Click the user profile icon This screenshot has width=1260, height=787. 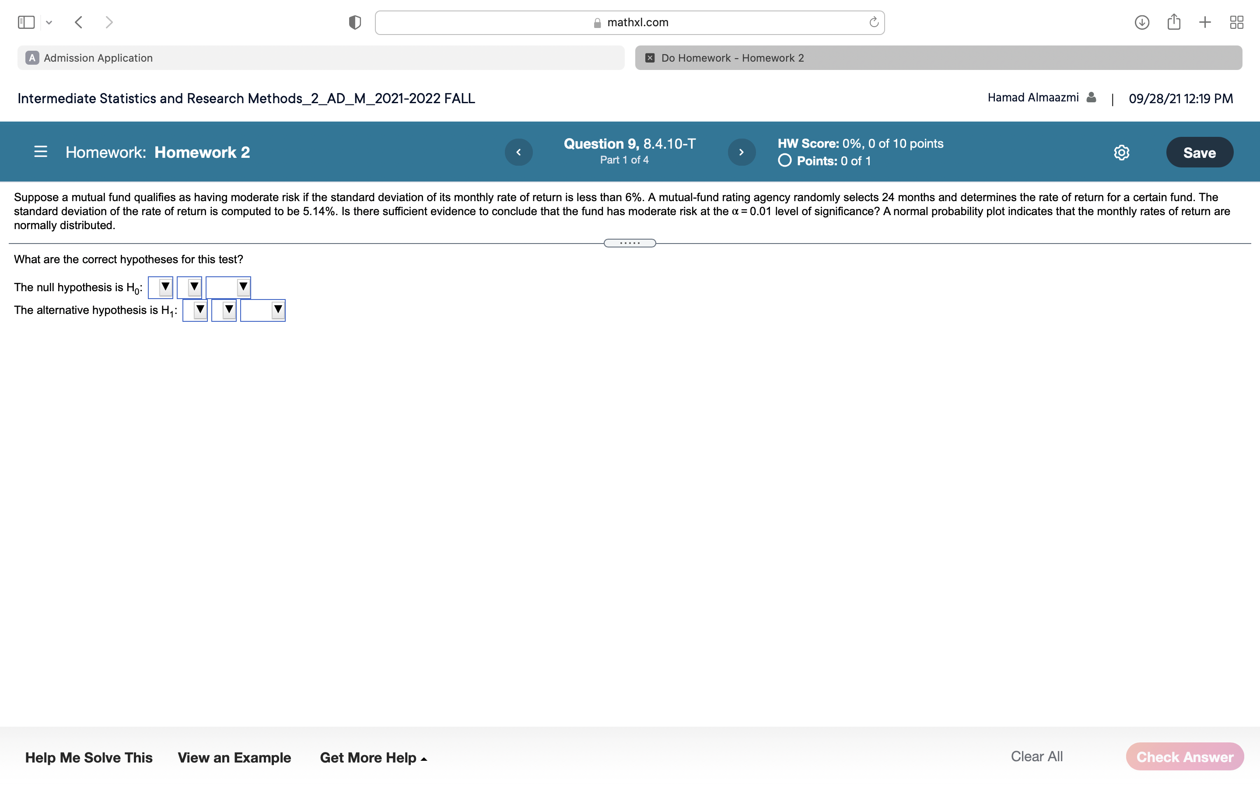[x=1091, y=98]
